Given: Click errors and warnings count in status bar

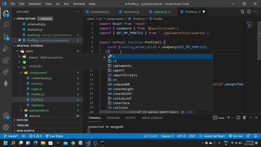Looking at the screenshot, I should click(35, 136).
